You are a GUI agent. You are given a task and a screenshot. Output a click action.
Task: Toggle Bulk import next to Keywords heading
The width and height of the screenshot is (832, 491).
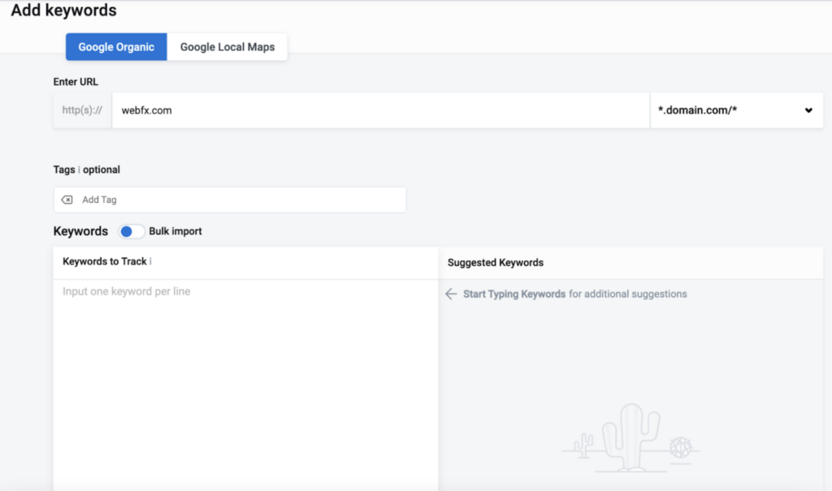[132, 231]
